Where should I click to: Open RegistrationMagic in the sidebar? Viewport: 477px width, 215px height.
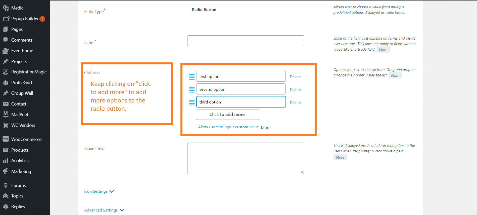[29, 72]
